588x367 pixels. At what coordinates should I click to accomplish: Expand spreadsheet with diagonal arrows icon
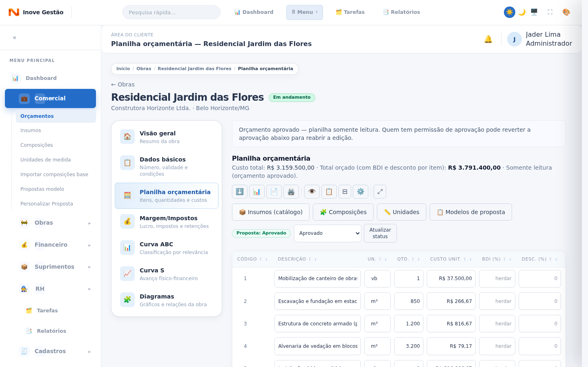[380, 192]
